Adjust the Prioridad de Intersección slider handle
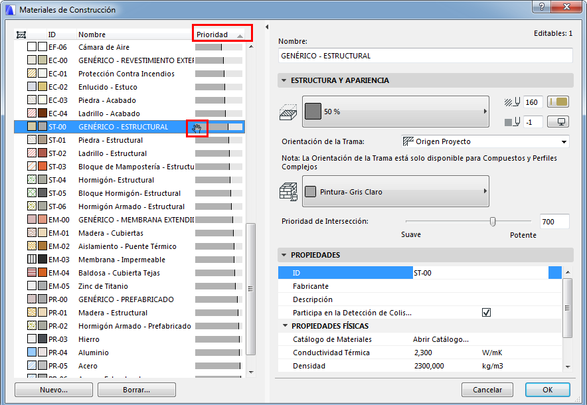The width and height of the screenshot is (587, 405). [493, 222]
